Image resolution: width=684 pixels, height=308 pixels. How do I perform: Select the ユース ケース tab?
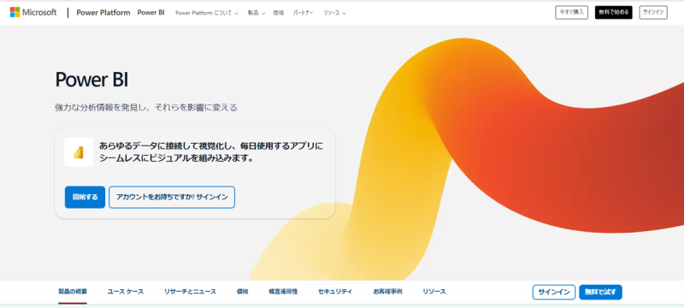click(126, 292)
